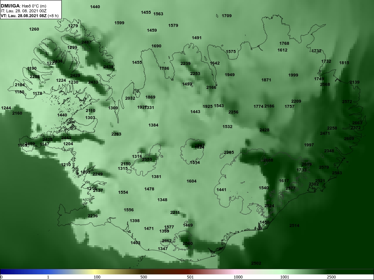This screenshot has width=374, height=280.
Task: Click the map value 1604
Action: coord(191,181)
